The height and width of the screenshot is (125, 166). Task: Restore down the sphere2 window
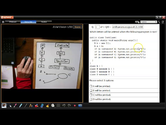point(160,17)
